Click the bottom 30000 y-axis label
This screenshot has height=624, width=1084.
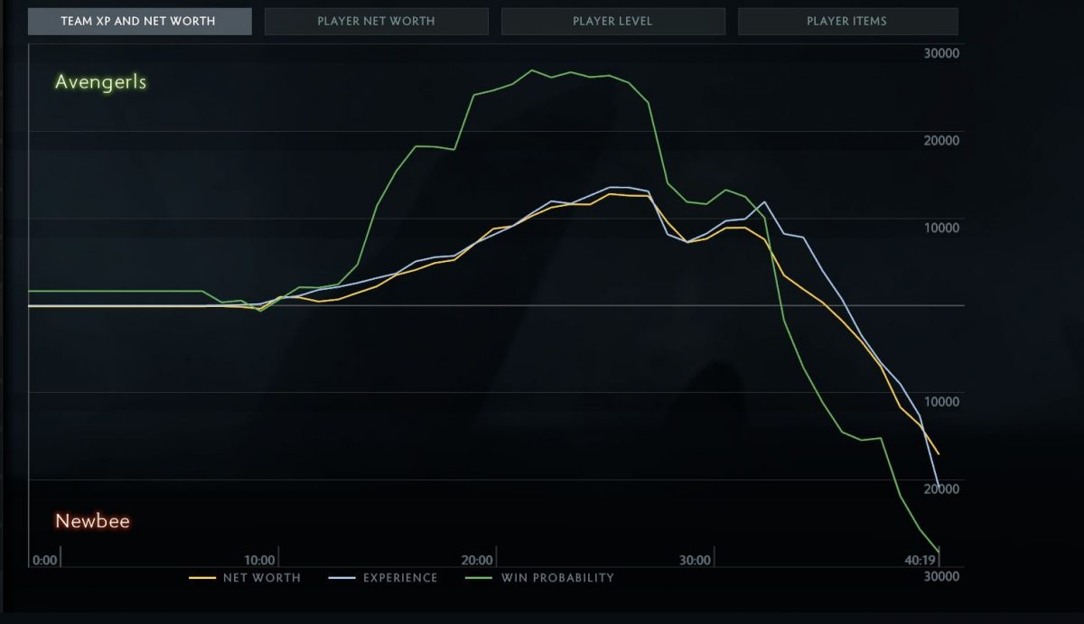941,576
